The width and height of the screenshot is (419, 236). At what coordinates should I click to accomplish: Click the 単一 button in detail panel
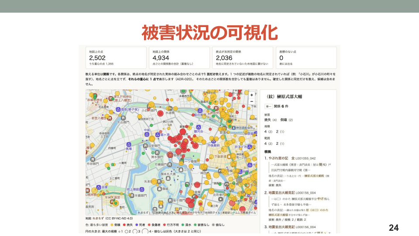tap(268, 106)
